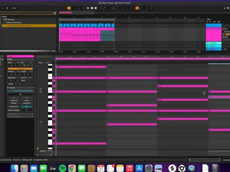Select the Master track header
This screenshot has width=230, height=172.
214,49
